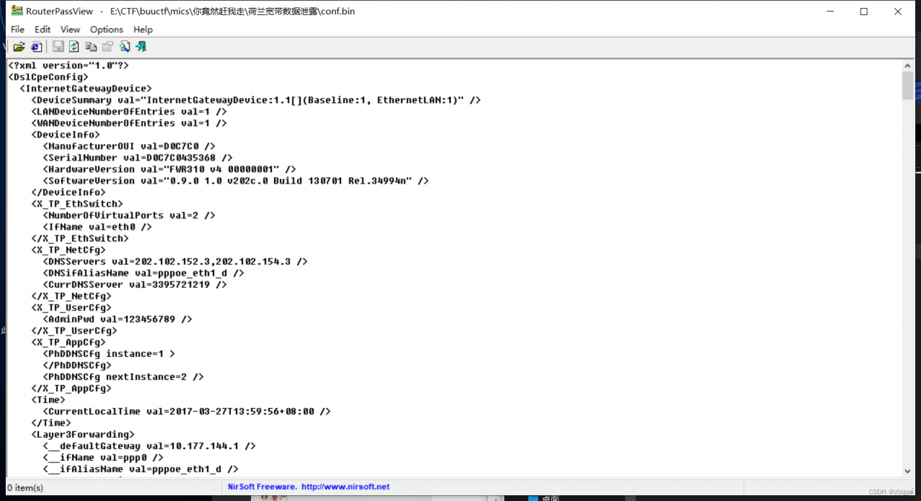Viewport: 921px width, 501px height.
Task: Open the View menu
Action: [x=70, y=30]
